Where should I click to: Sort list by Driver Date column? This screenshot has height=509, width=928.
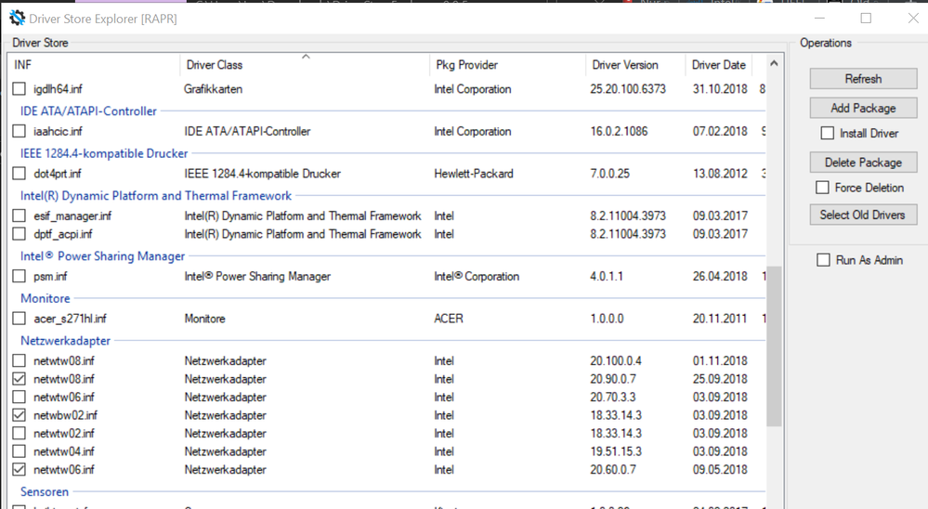(718, 65)
